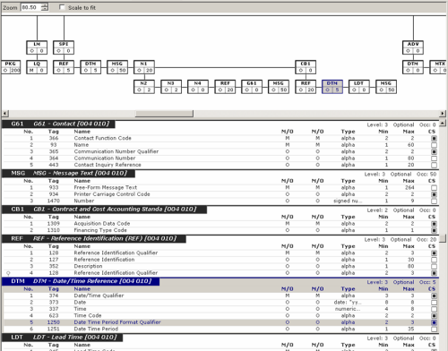Select the CB1 node in the diagram
The image size is (448, 351).
(x=306, y=67)
